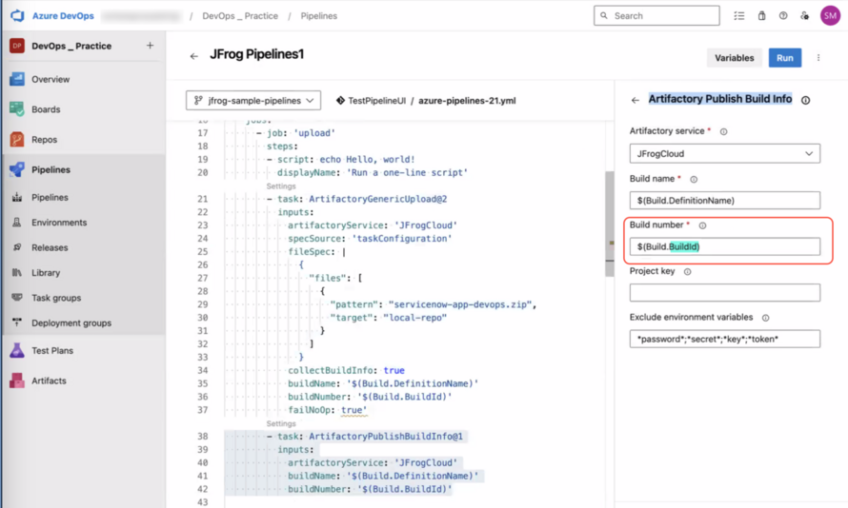The image size is (848, 508).
Task: Open Library sub-item
Action: (46, 273)
